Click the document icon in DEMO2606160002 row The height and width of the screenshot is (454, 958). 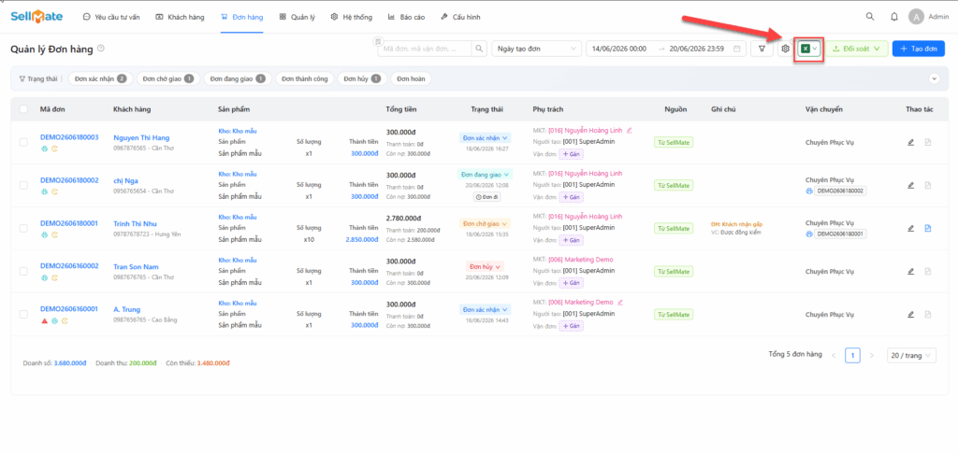click(927, 272)
